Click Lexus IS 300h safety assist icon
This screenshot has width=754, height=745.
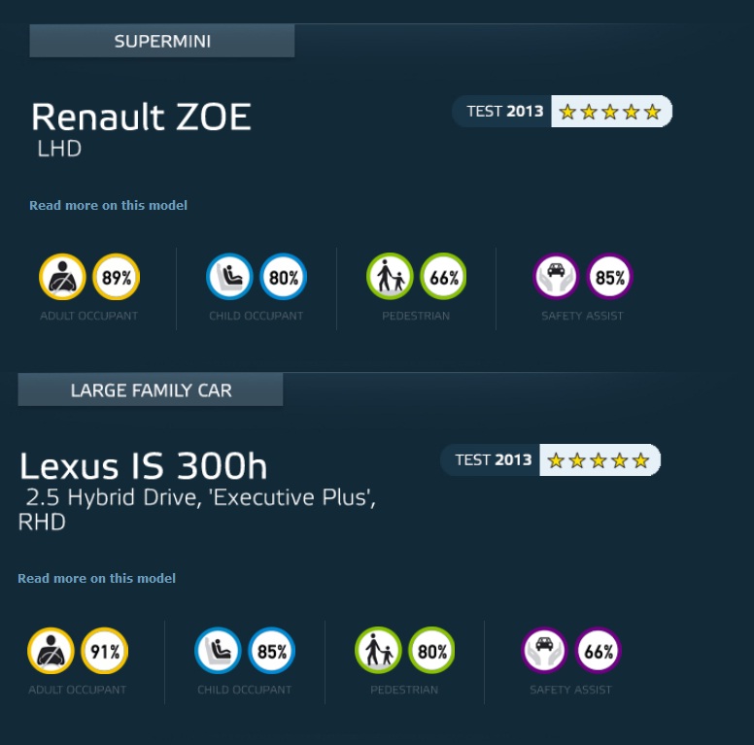(544, 651)
